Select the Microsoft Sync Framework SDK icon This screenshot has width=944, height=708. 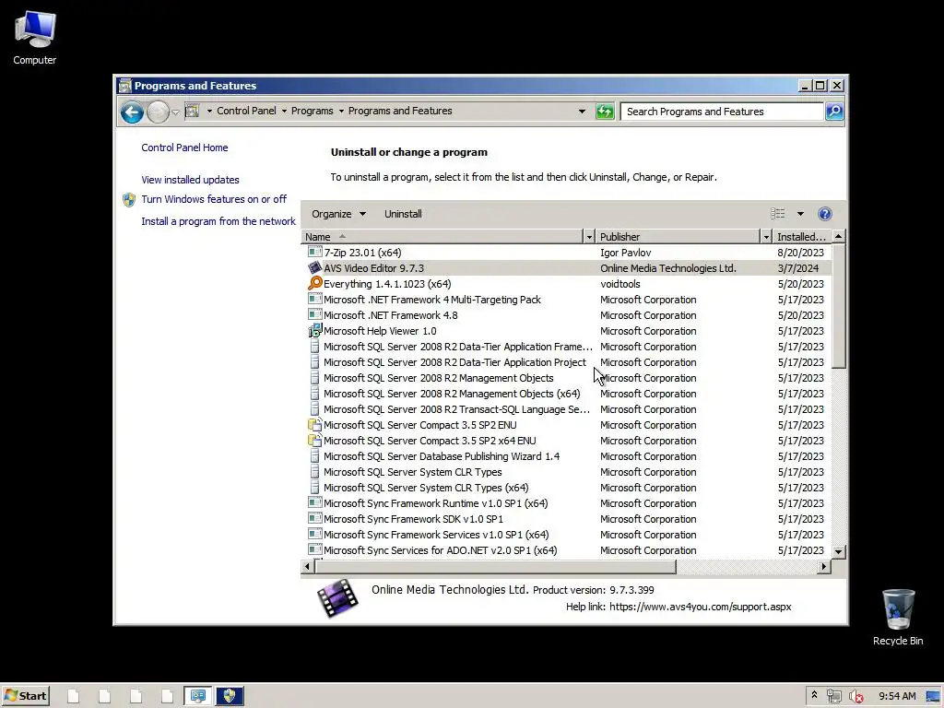pyautogui.click(x=315, y=518)
